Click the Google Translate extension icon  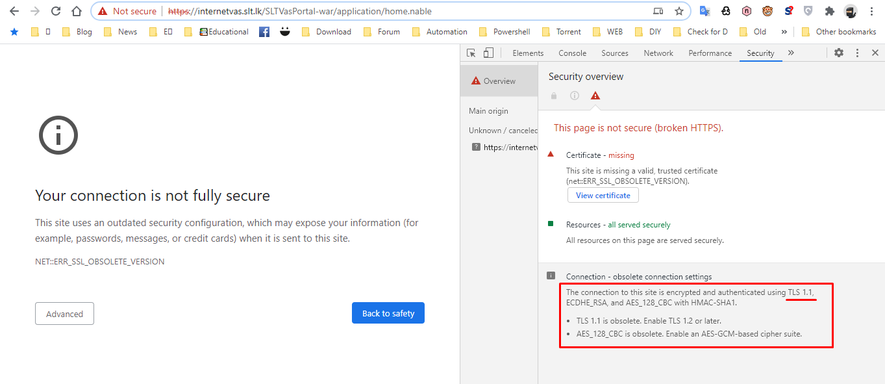pos(704,11)
